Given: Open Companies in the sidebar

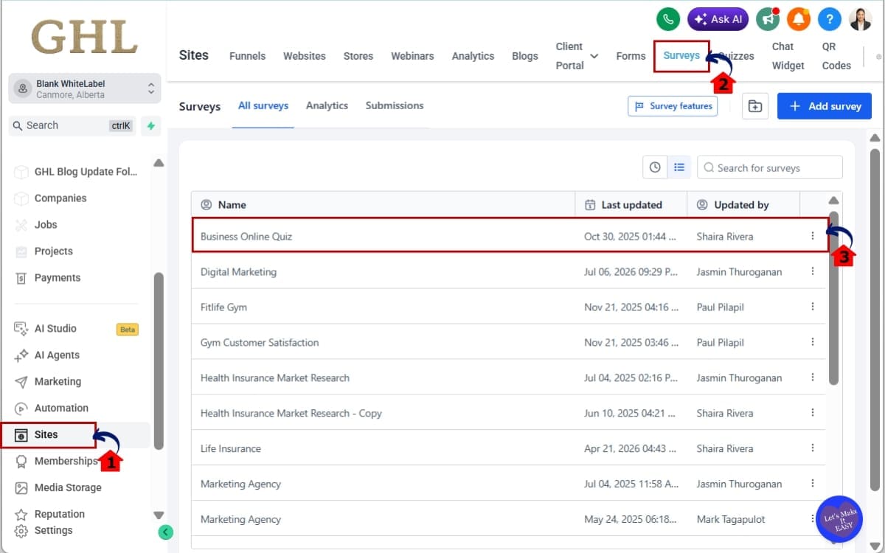Looking at the screenshot, I should tap(60, 198).
